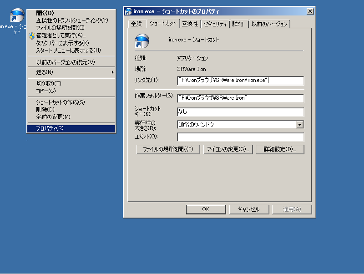Image resolution: width=364 pixels, height=274 pixels.
Task: Choose 切り取り(T) from the context menu
Action: point(71,83)
